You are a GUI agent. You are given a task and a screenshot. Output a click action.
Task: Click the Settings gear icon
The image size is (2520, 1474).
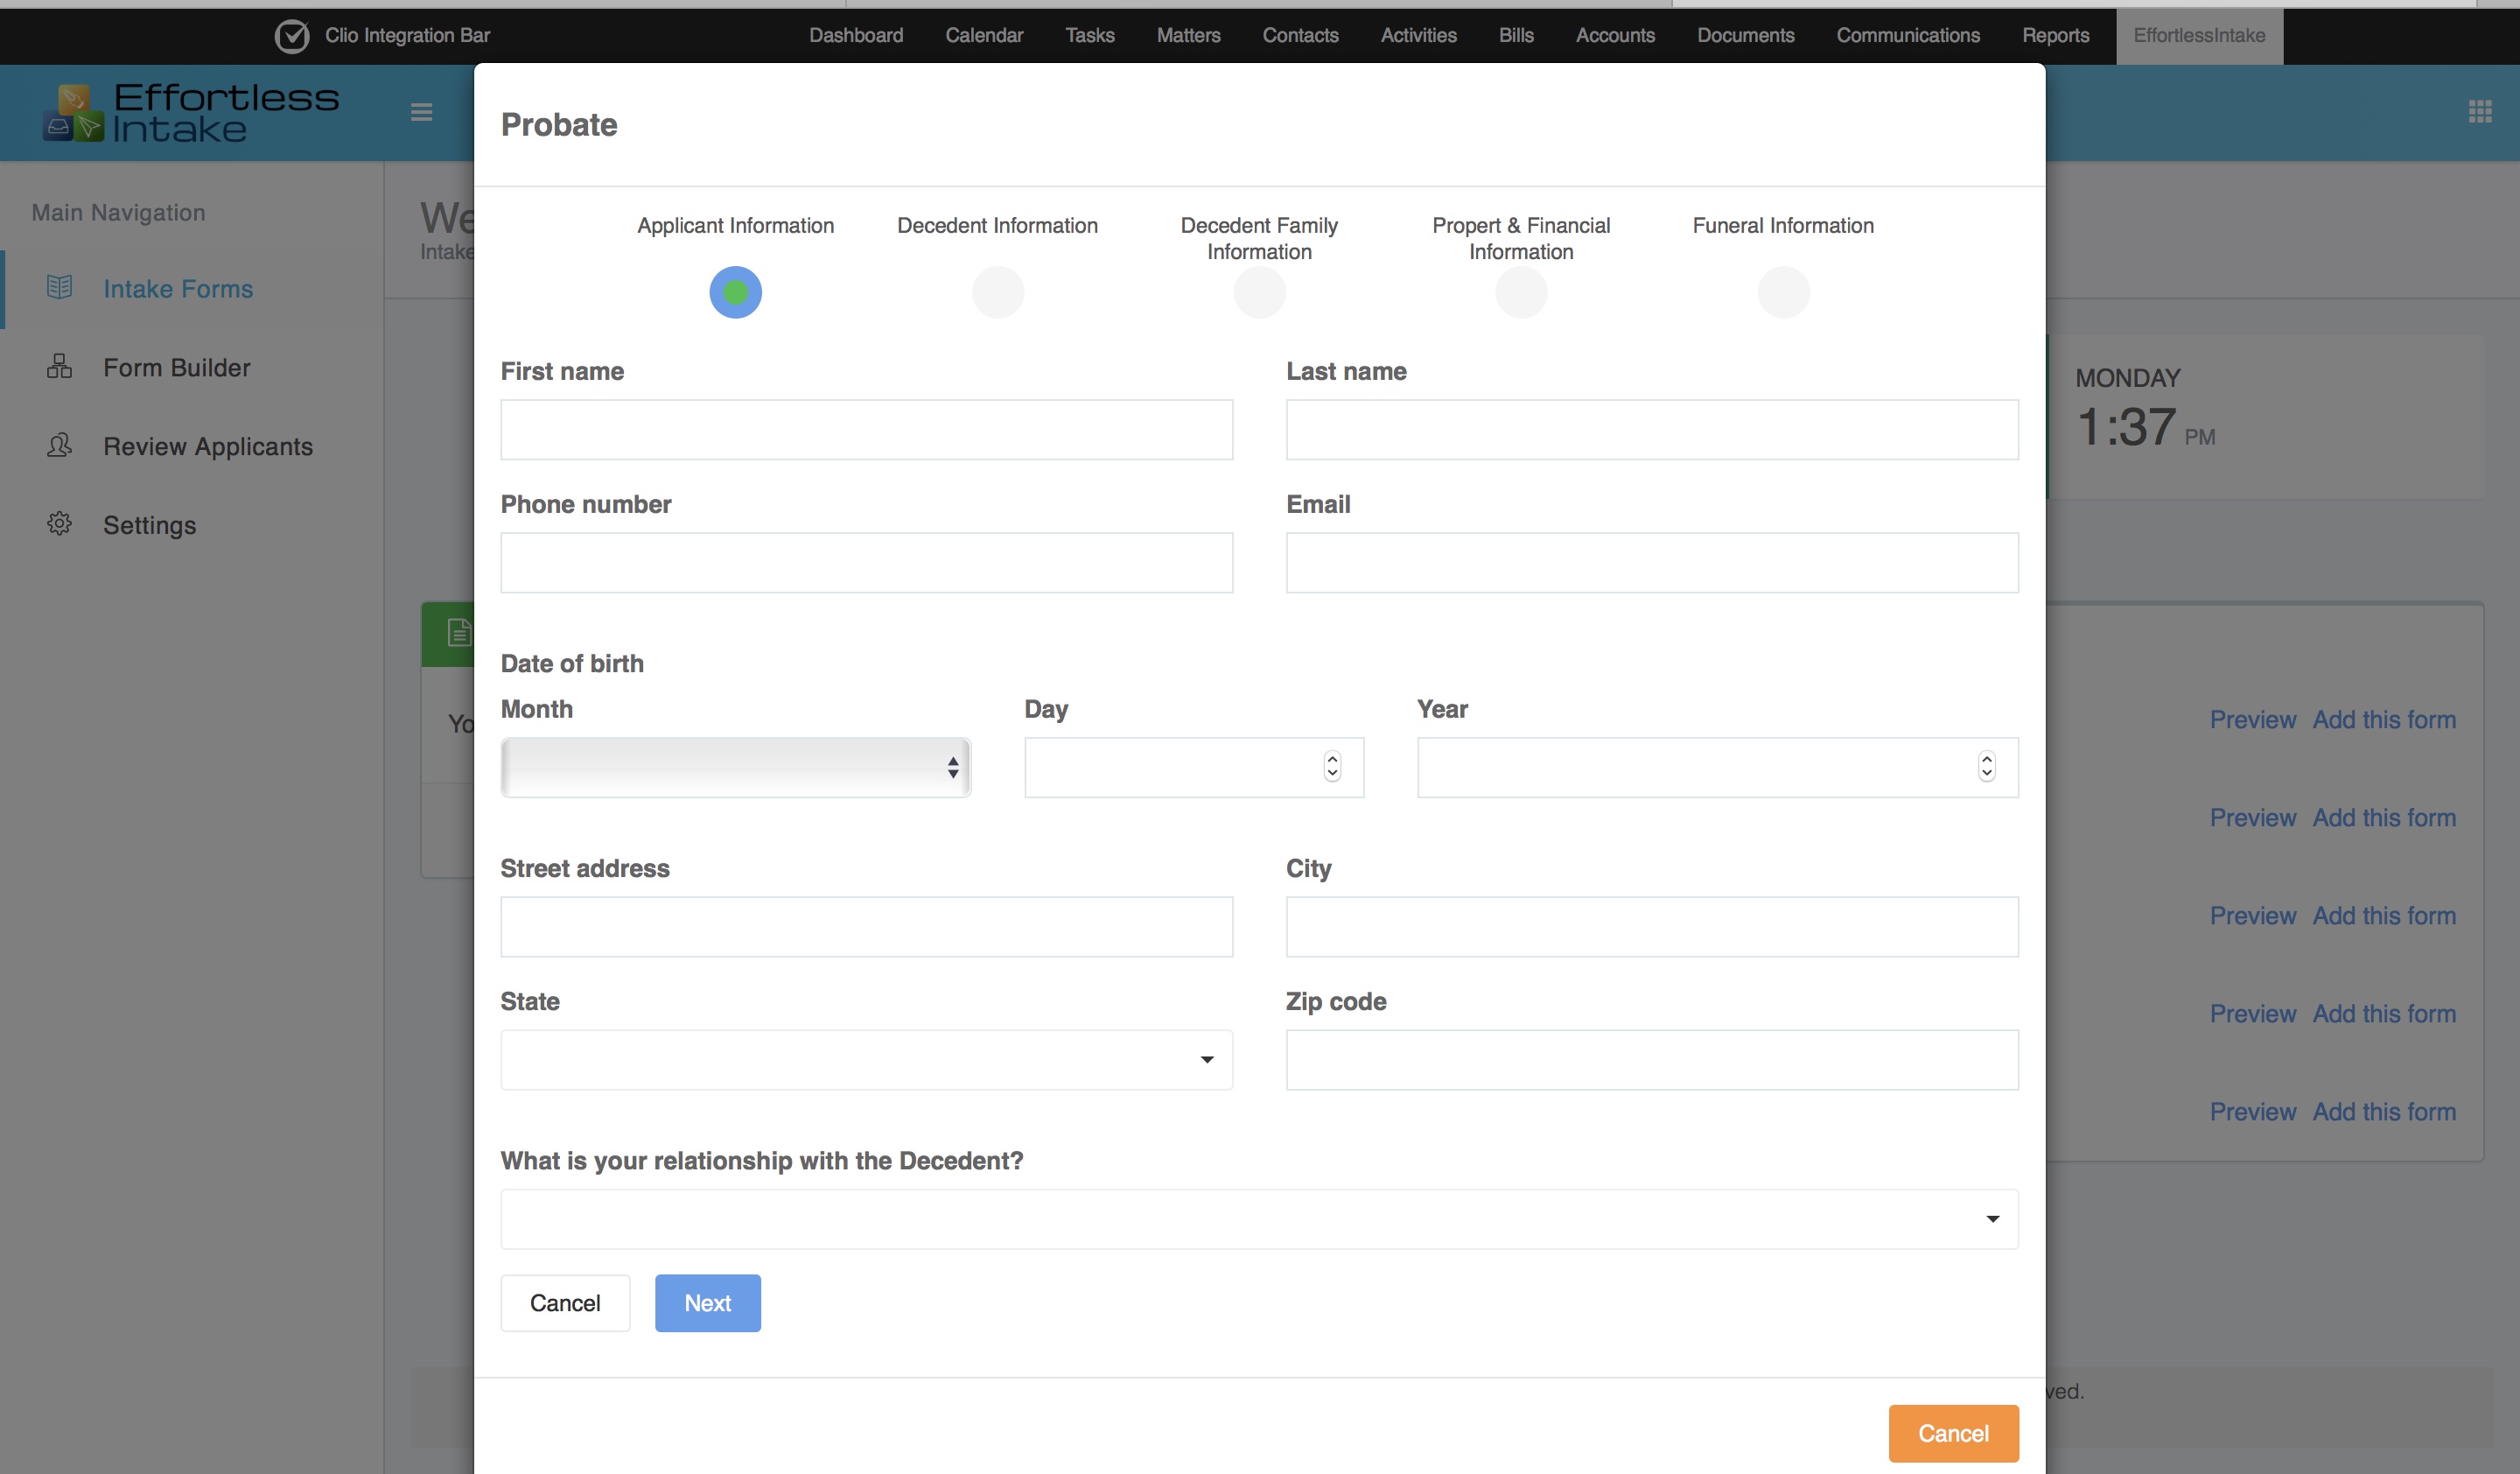60,524
